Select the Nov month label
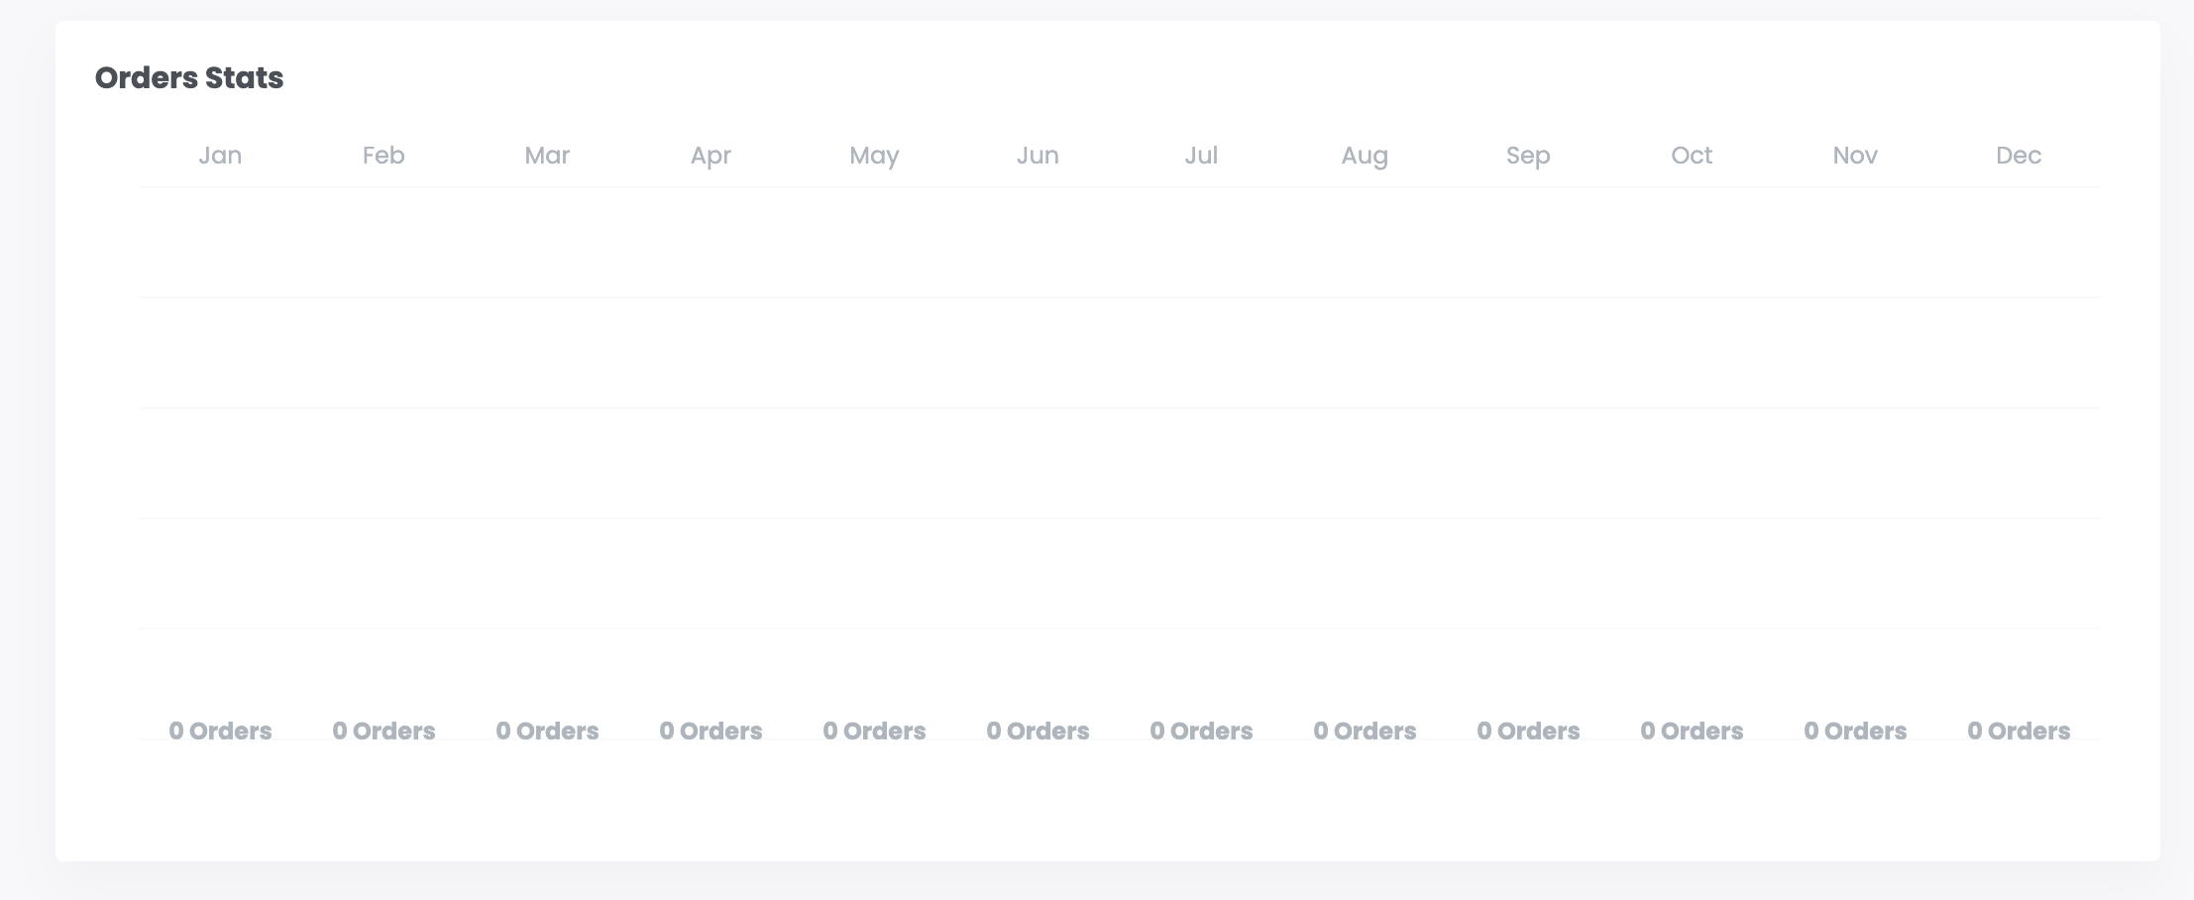2194x900 pixels. [x=1855, y=156]
